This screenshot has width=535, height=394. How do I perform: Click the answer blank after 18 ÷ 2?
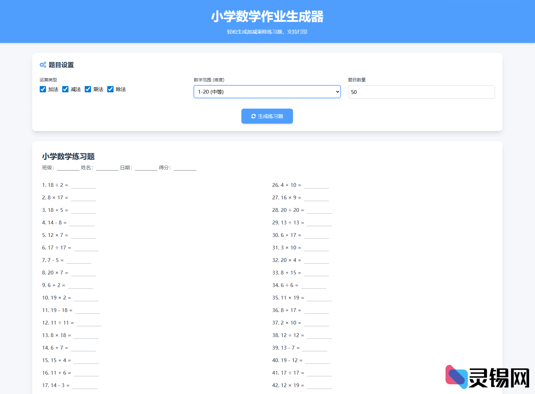pos(83,186)
